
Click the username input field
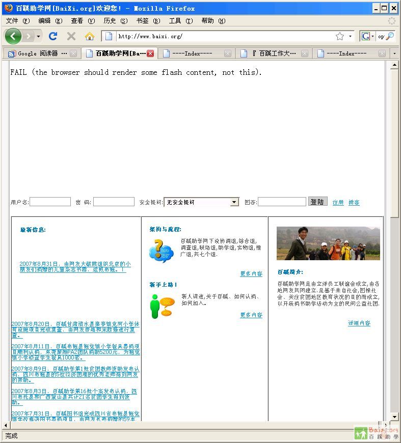click(x=50, y=202)
